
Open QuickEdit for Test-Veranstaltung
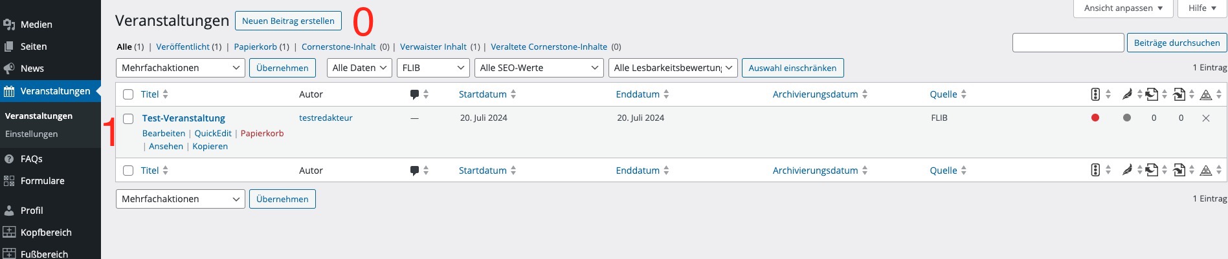click(x=212, y=134)
